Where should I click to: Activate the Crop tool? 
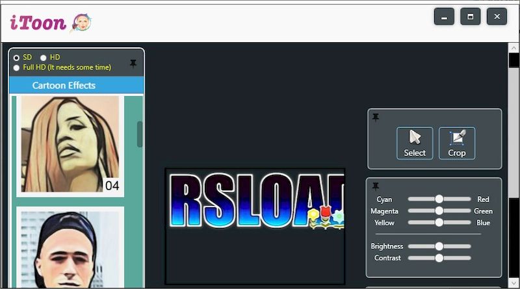(x=457, y=143)
